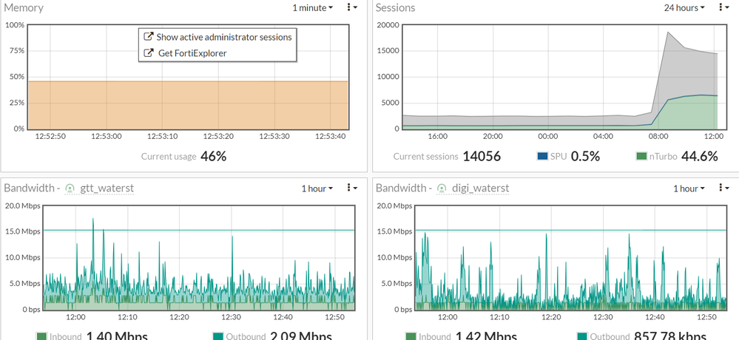This screenshot has height=340, width=739.
Task: Click the digi_waterst Outbound 857.78 kbps value
Action: [x=670, y=336]
